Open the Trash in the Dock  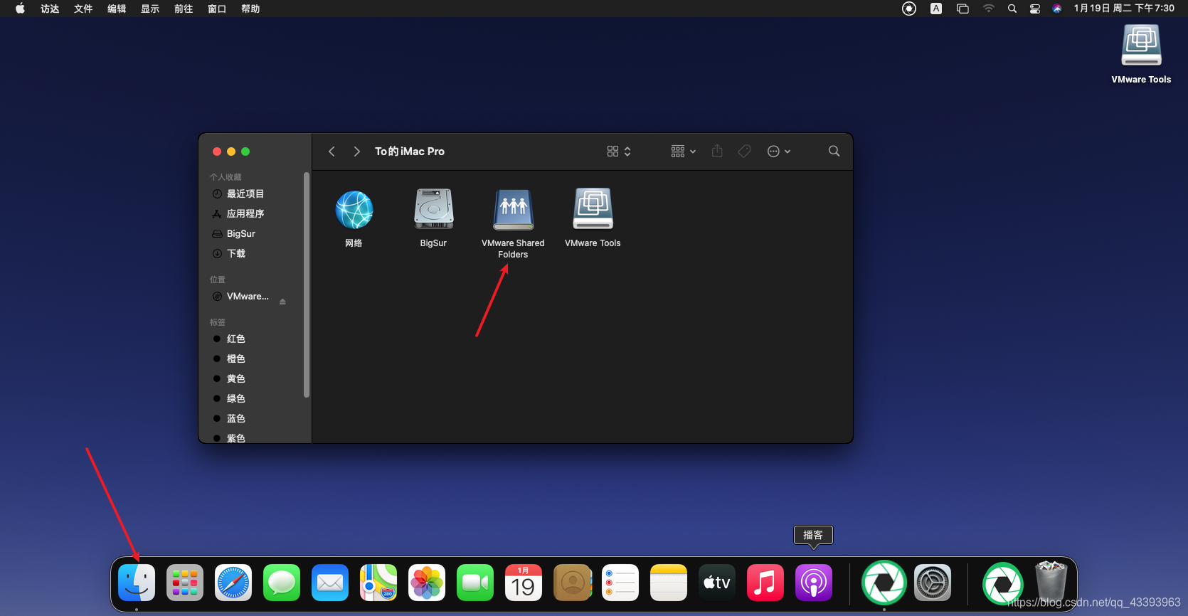(x=1051, y=582)
